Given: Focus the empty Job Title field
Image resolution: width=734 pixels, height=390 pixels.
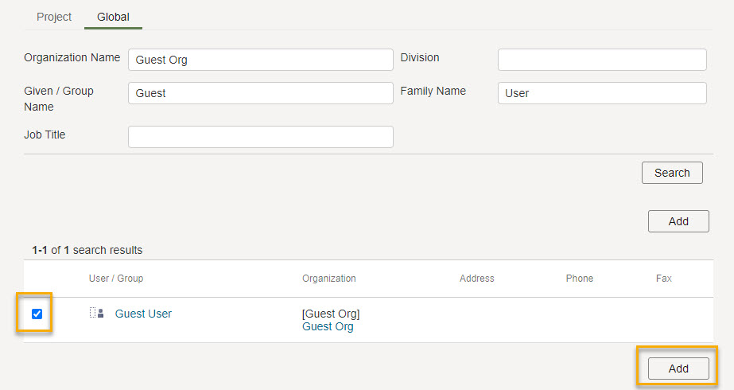Looking at the screenshot, I should [x=260, y=137].
